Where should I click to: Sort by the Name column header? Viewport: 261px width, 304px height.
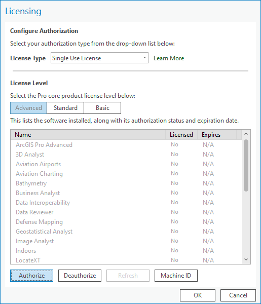[88, 135]
